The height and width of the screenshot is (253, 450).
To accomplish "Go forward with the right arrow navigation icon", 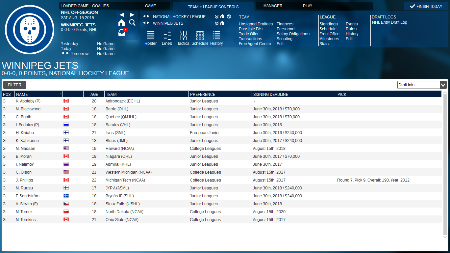I will tap(132, 15).
